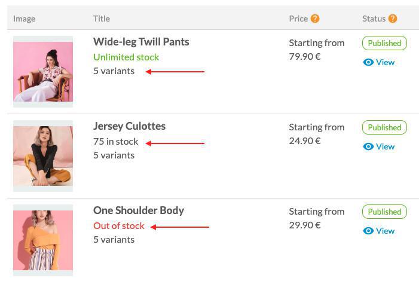View the One Shoulder Body product
The width and height of the screenshot is (419, 281).
(x=385, y=231)
